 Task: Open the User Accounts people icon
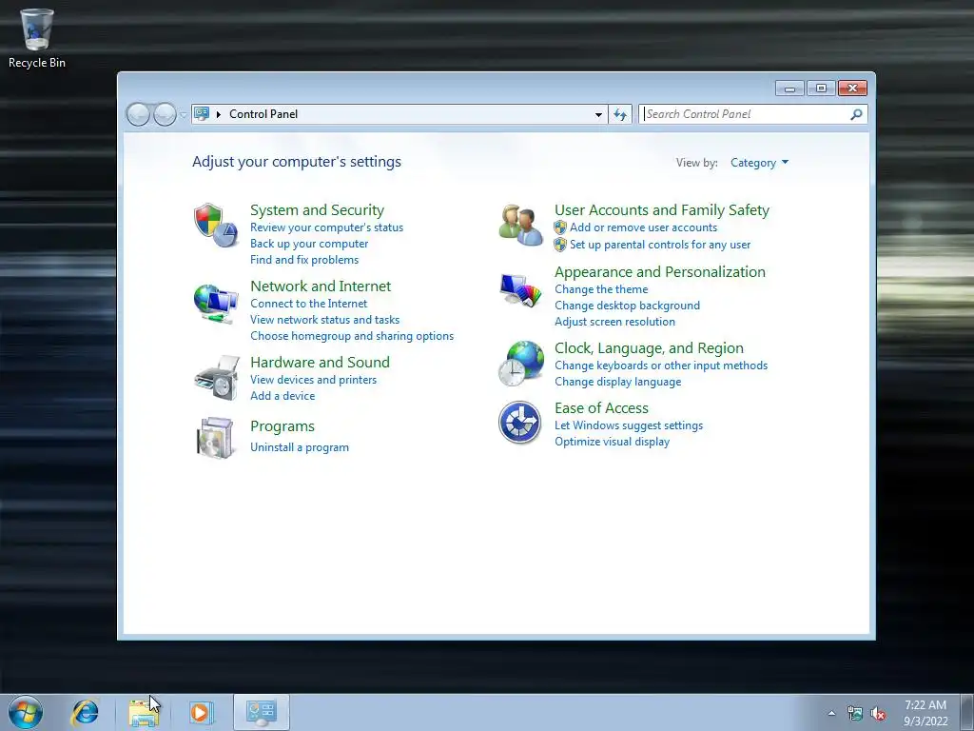coord(520,225)
